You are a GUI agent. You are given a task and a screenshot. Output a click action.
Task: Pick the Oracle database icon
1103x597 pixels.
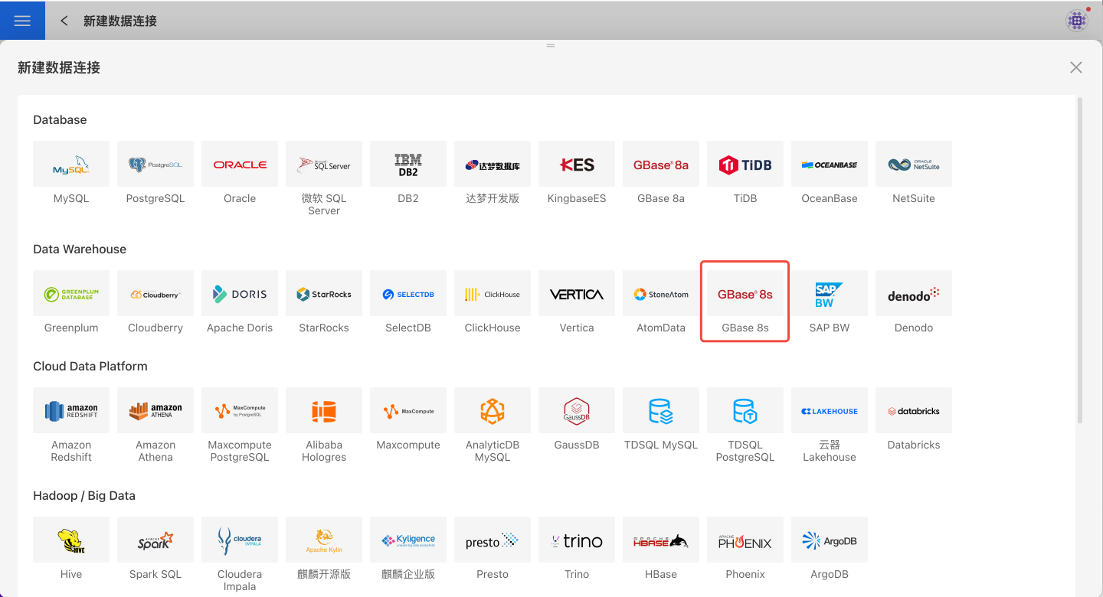pyautogui.click(x=240, y=164)
